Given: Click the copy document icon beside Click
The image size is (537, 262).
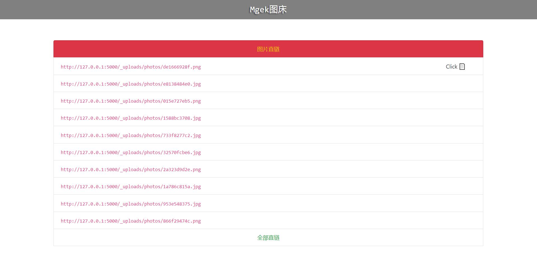Looking at the screenshot, I should coord(462,67).
